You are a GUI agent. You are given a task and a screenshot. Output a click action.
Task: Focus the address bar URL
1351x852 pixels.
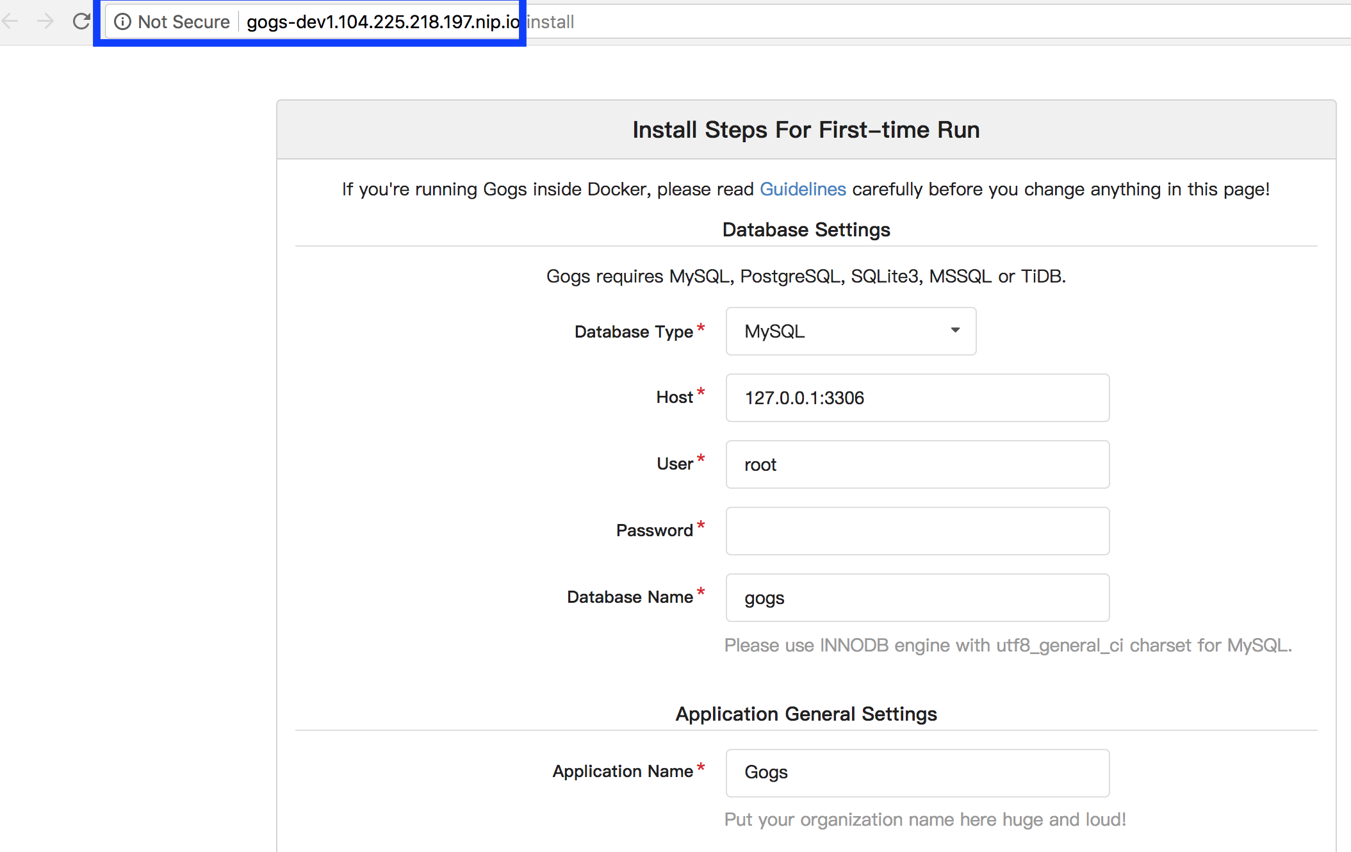click(x=410, y=22)
